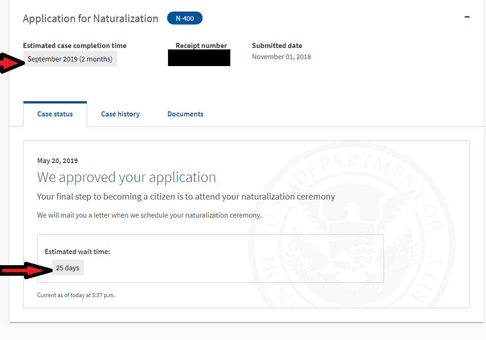486x340 pixels.
Task: Open the Case history tab
Action: coord(120,114)
